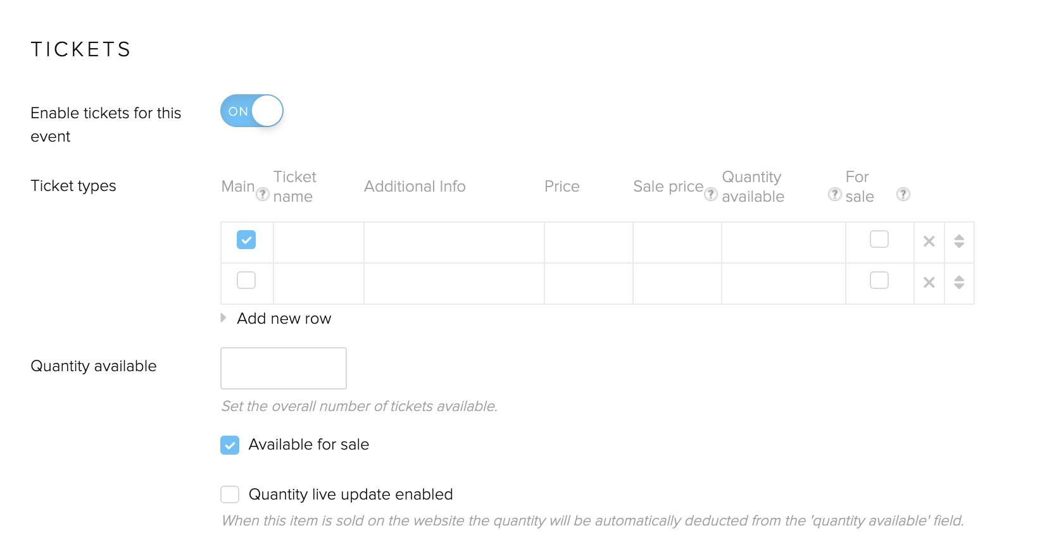Tick For sale checkbox in second row

click(x=879, y=280)
